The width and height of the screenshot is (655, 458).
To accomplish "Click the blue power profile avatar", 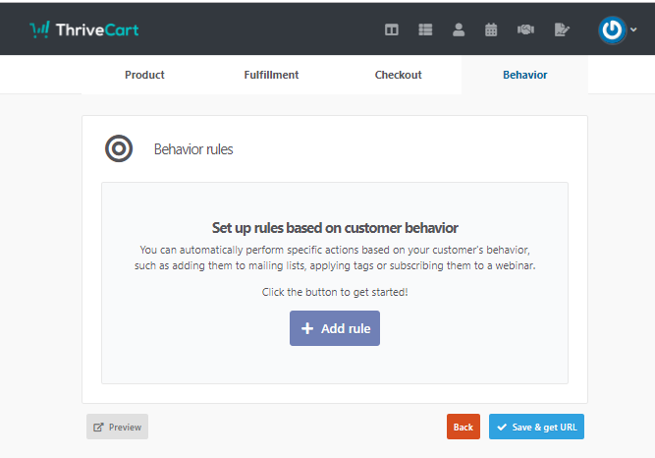I will pyautogui.click(x=612, y=29).
